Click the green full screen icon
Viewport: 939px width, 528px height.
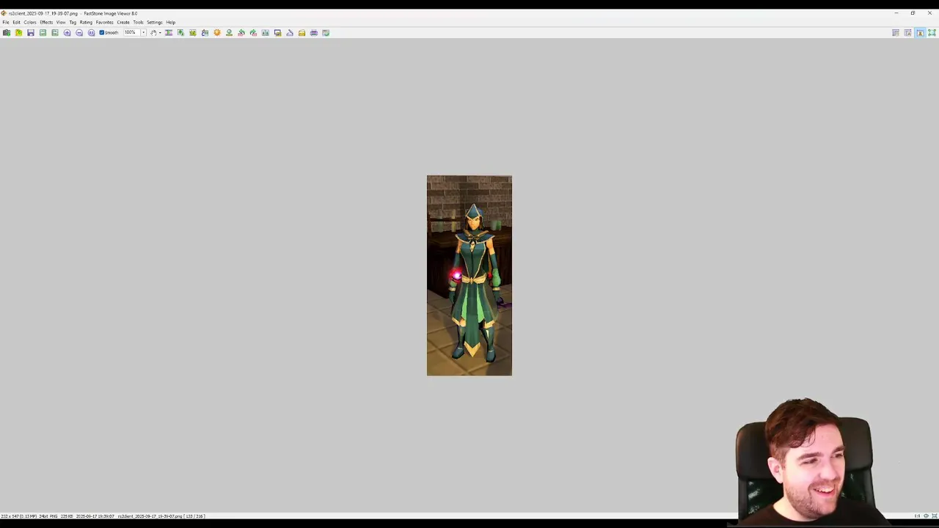point(932,32)
